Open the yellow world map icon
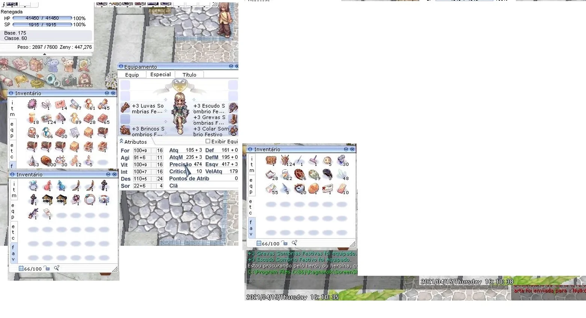The height and width of the screenshot is (318, 586). click(x=21, y=80)
